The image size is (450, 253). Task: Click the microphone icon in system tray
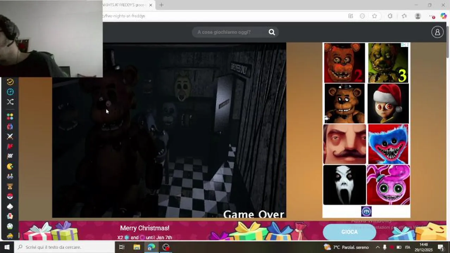[x=385, y=247]
